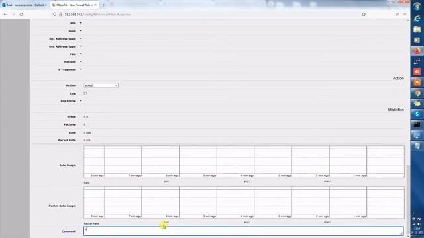424x238 pixels.
Task: Reload the current page
Action: 21,14
